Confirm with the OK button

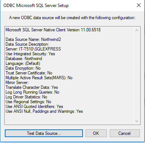tap(96, 133)
